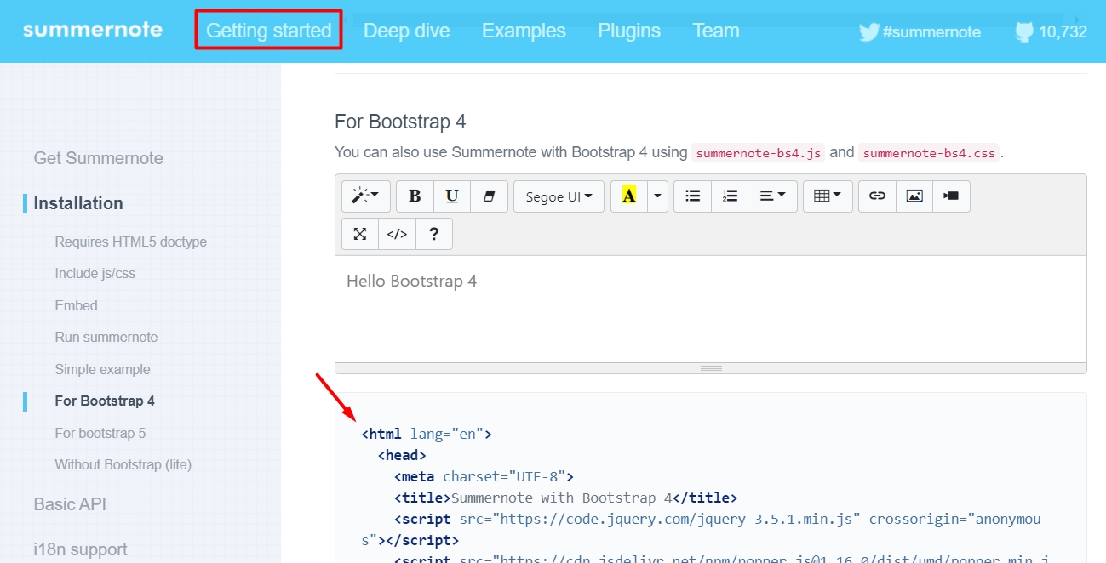Apply the yellow highlight text color
Screen dimensions: 1106x563
(629, 196)
